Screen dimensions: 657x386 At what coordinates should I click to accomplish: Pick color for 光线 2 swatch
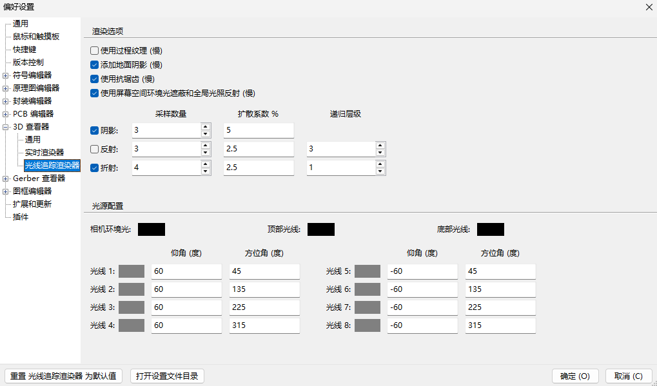coord(132,289)
